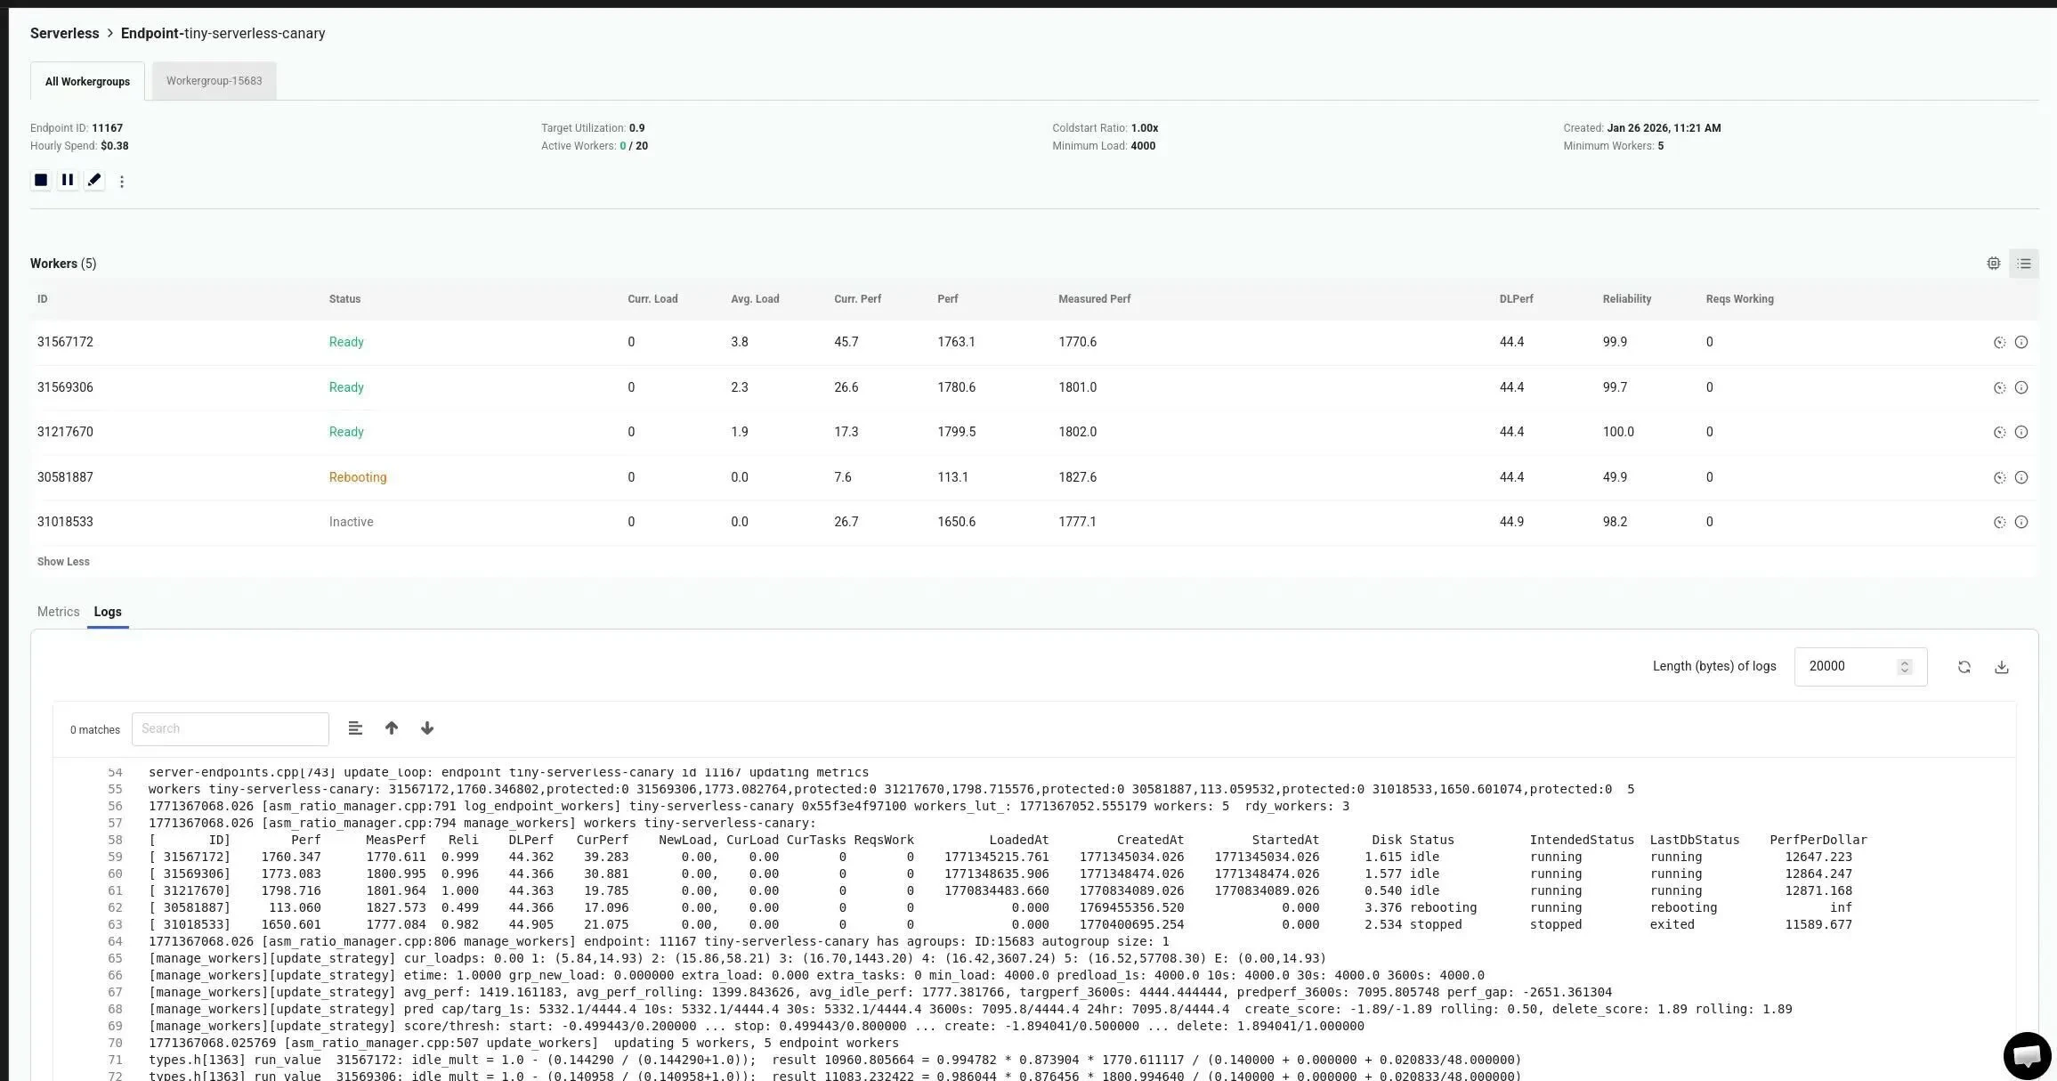This screenshot has width=2057, height=1081.
Task: Jump to previous search match in logs
Action: (x=392, y=728)
